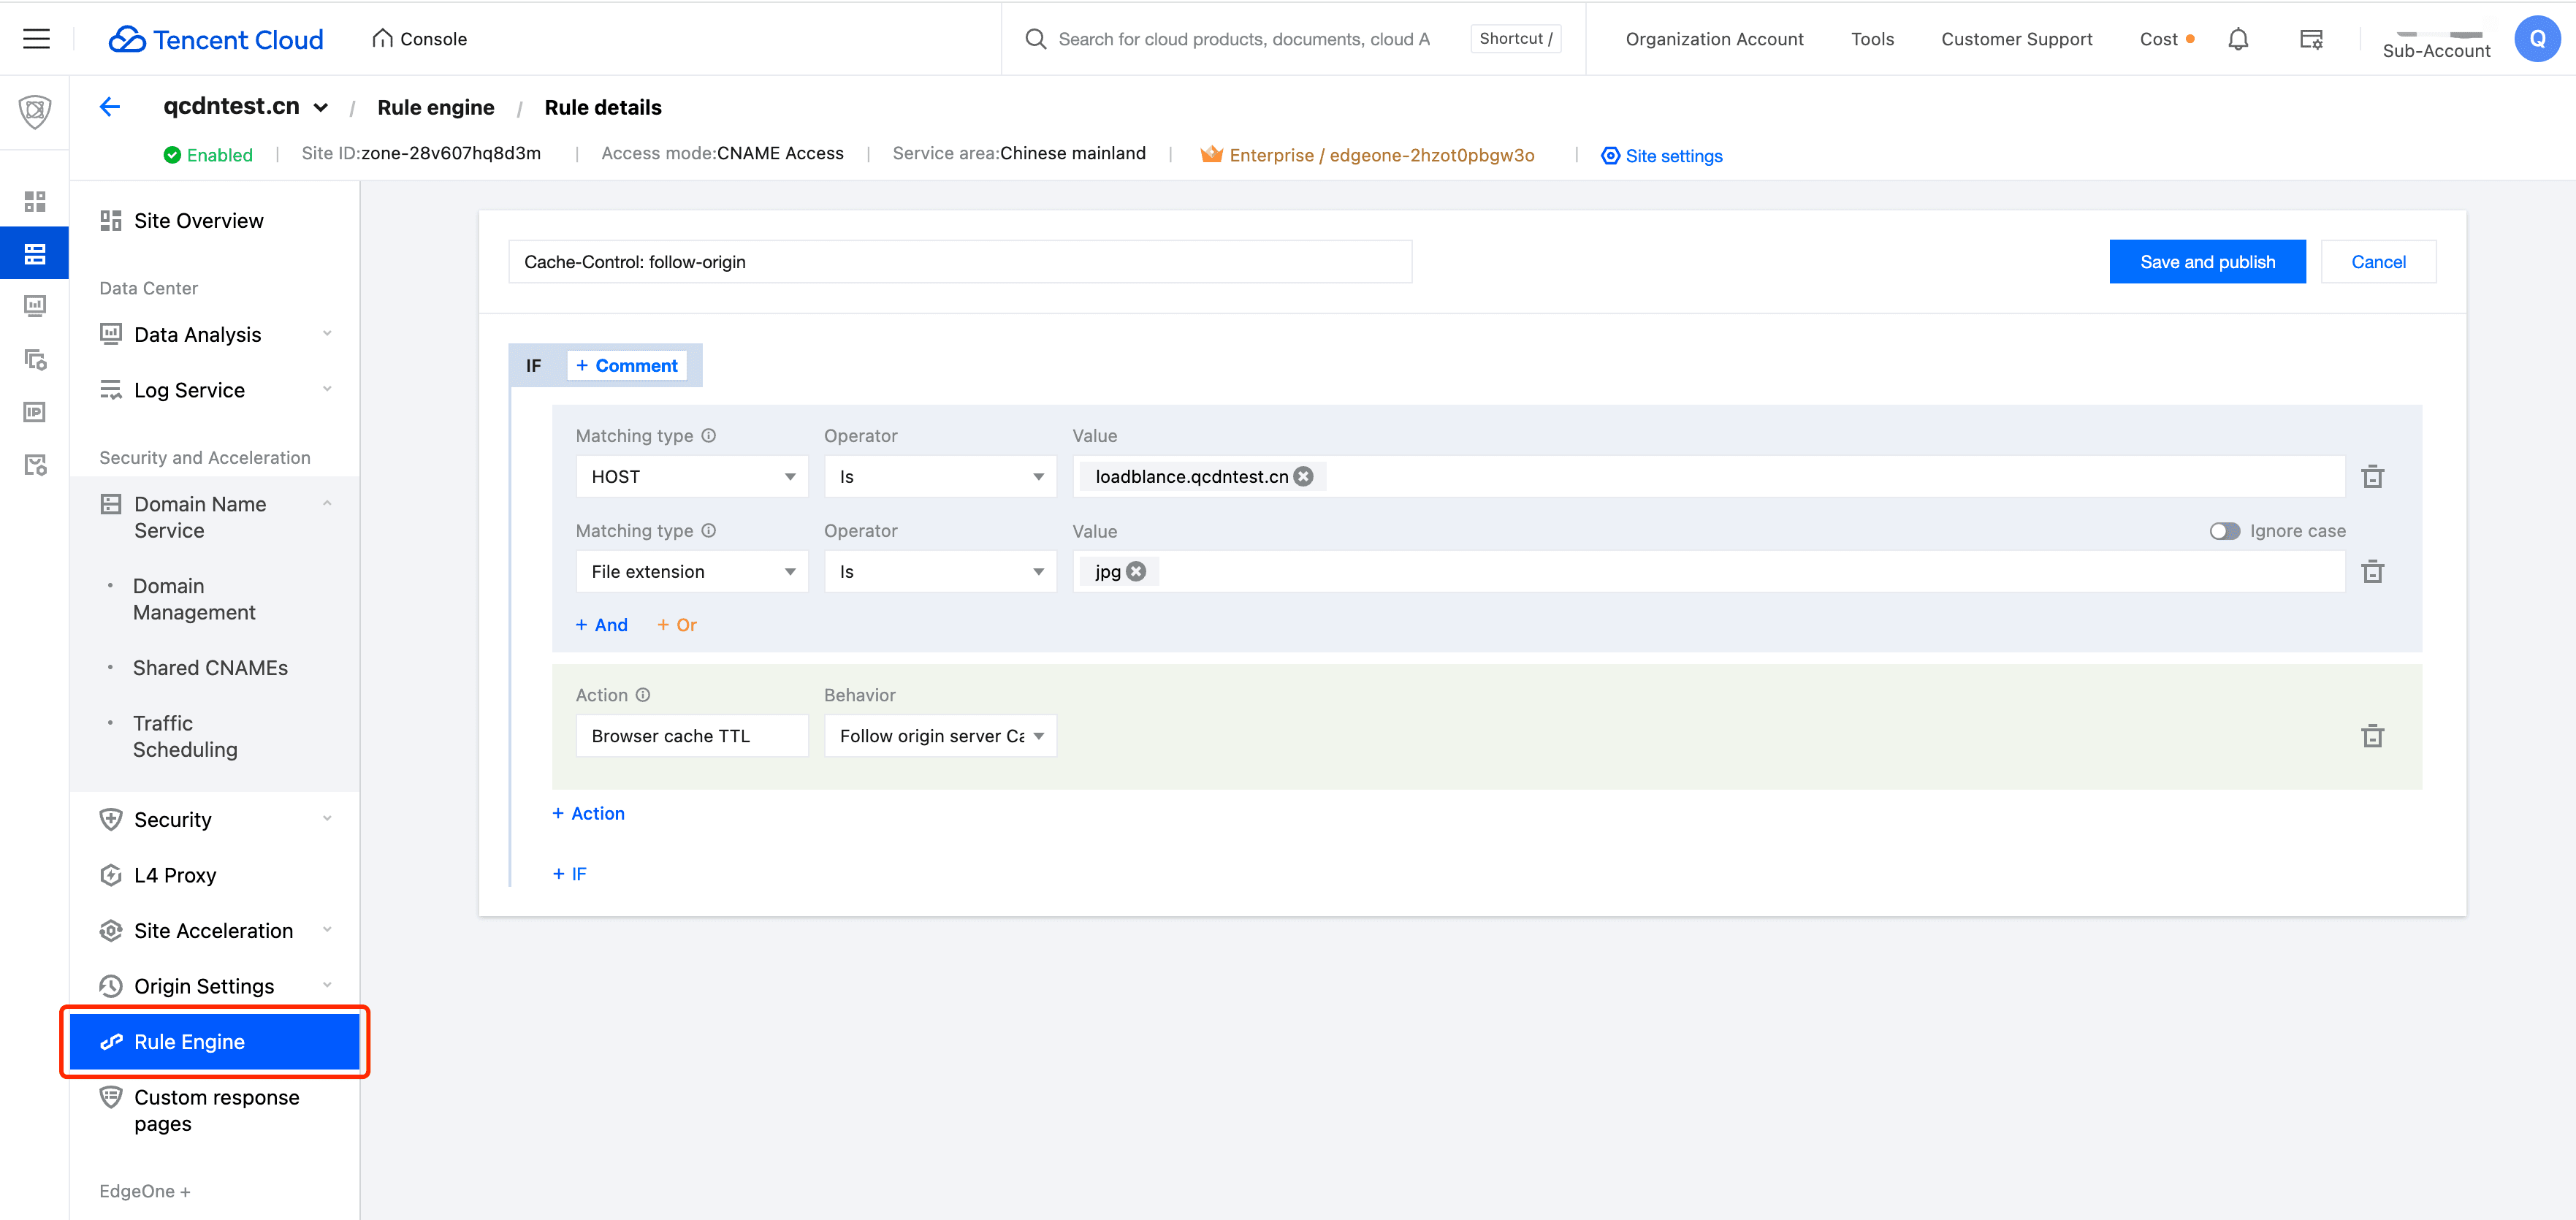Open Site settings link
2576x1220 pixels.
click(1662, 155)
